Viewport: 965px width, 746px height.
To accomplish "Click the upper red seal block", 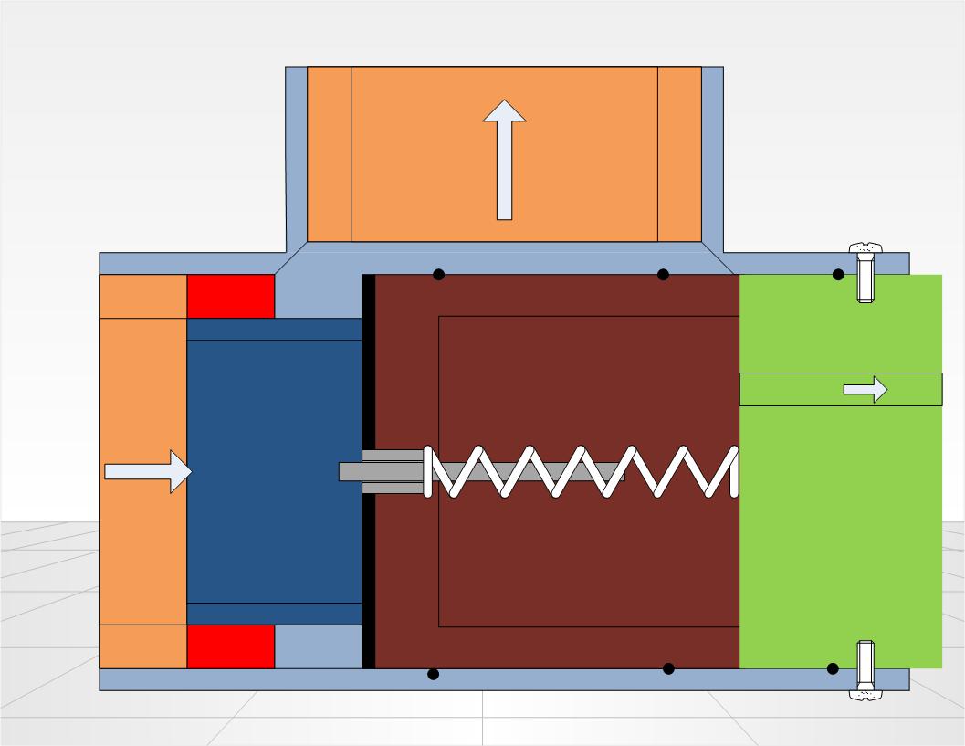I will click(x=230, y=297).
